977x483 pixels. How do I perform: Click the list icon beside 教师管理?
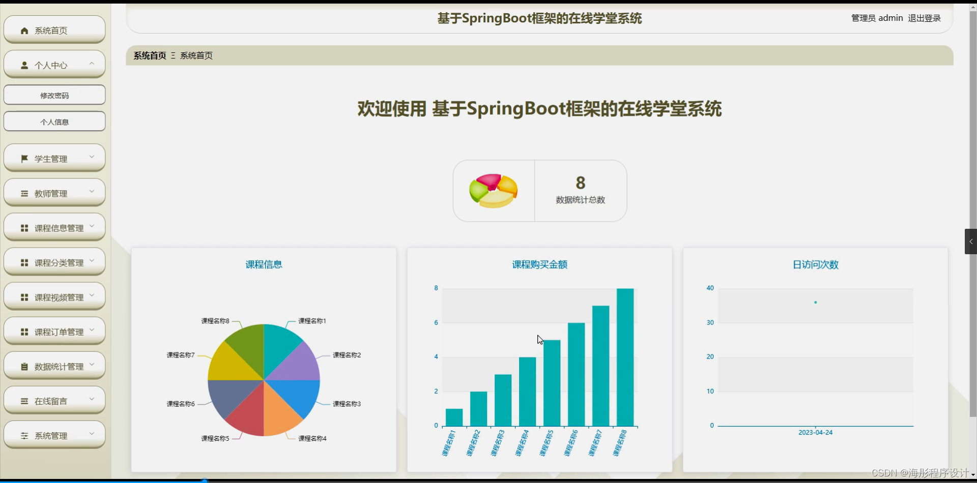tap(23, 193)
